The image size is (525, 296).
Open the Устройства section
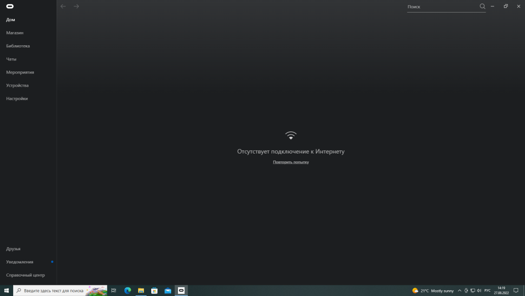pyautogui.click(x=17, y=86)
